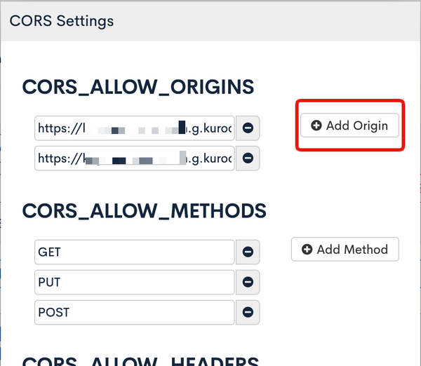This screenshot has width=421, height=366.
Task: Focus the PUT method input field
Action: 135,283
